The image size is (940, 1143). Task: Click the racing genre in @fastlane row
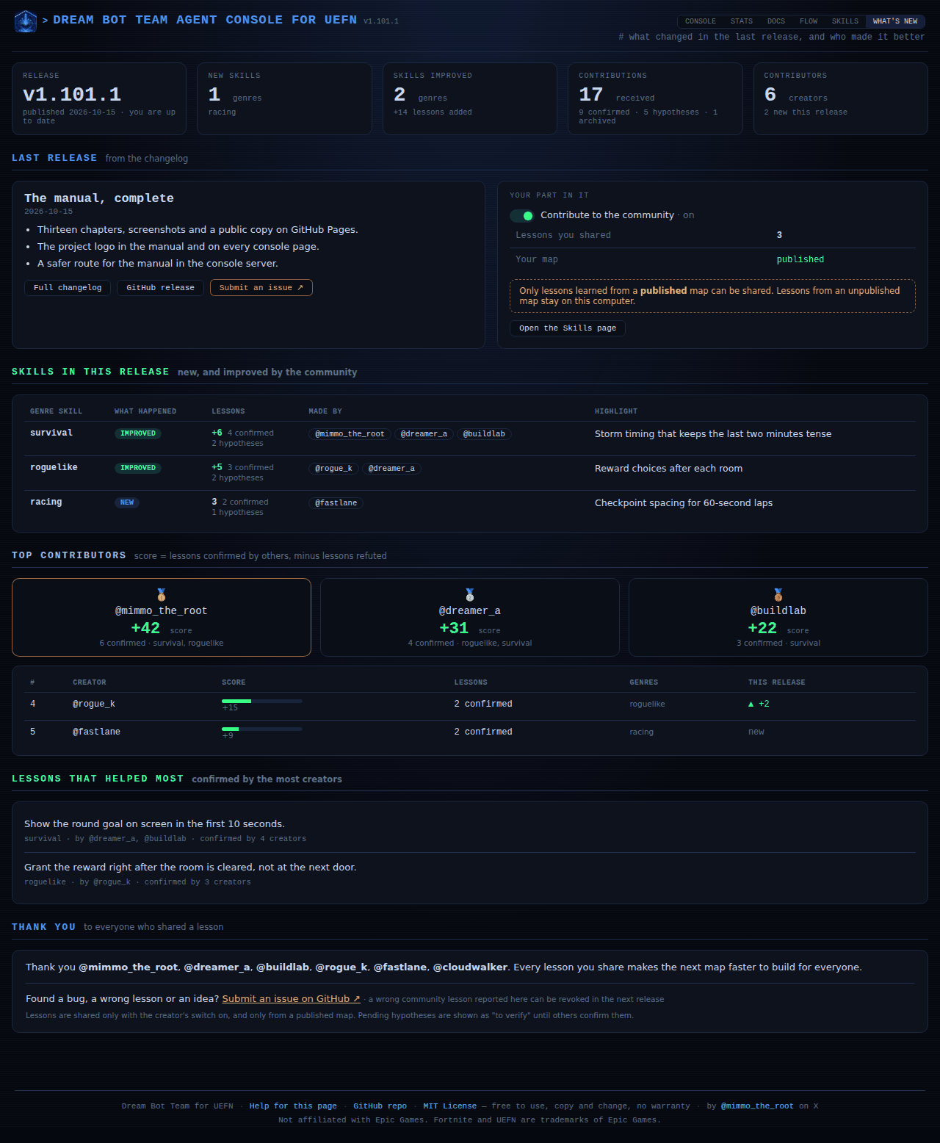(x=641, y=732)
